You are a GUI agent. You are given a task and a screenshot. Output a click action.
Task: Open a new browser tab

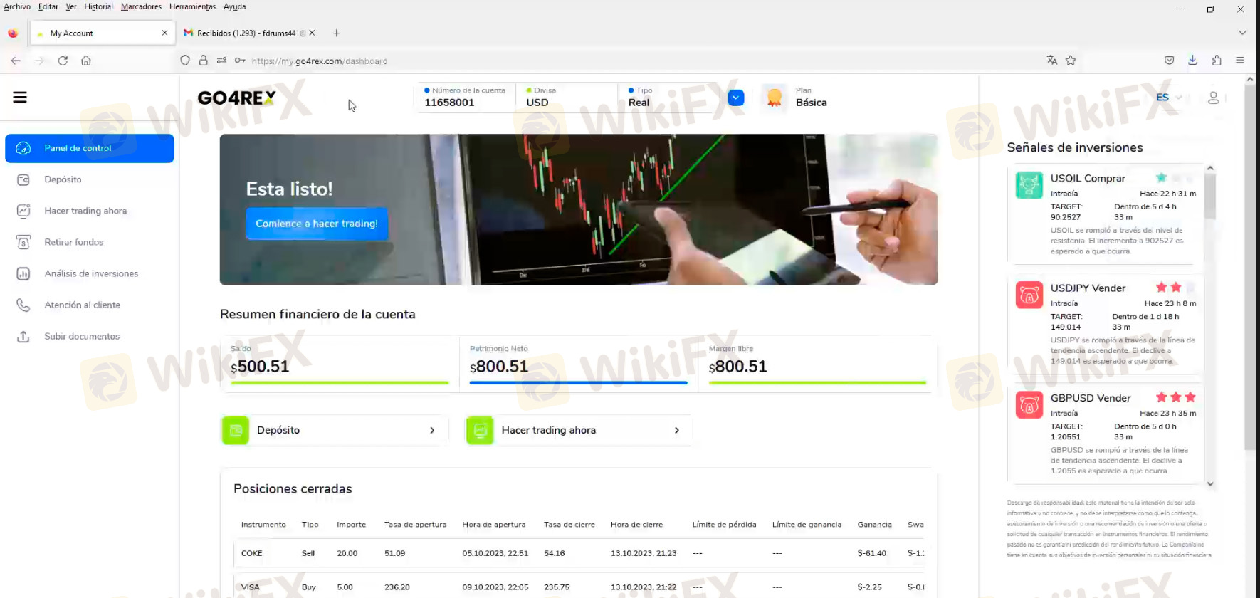336,33
